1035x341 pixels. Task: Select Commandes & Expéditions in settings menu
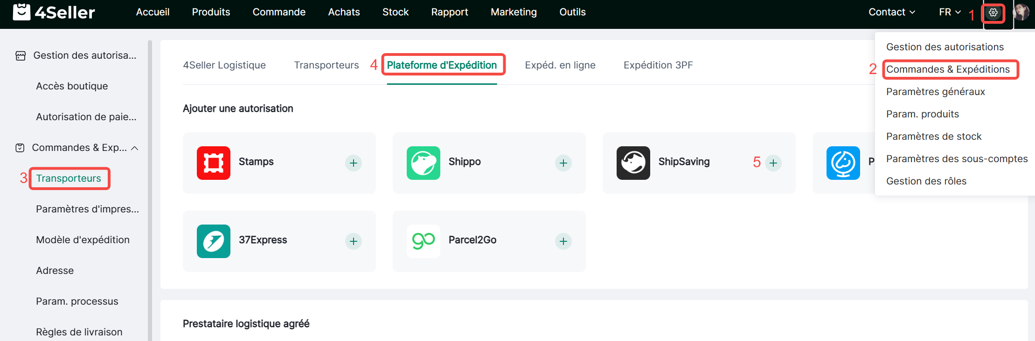948,69
